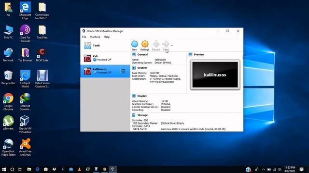Open Task View in taskbar
Screen dimensions: 309x173
[20, 169]
